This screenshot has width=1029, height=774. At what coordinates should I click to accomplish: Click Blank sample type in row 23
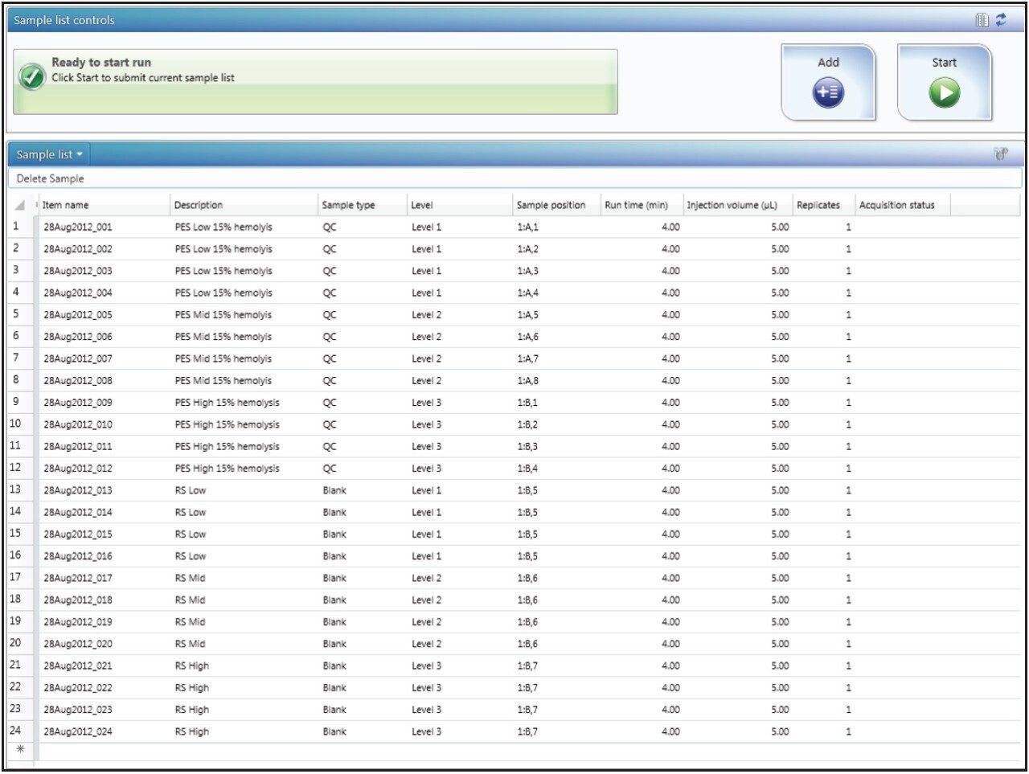tap(334, 710)
